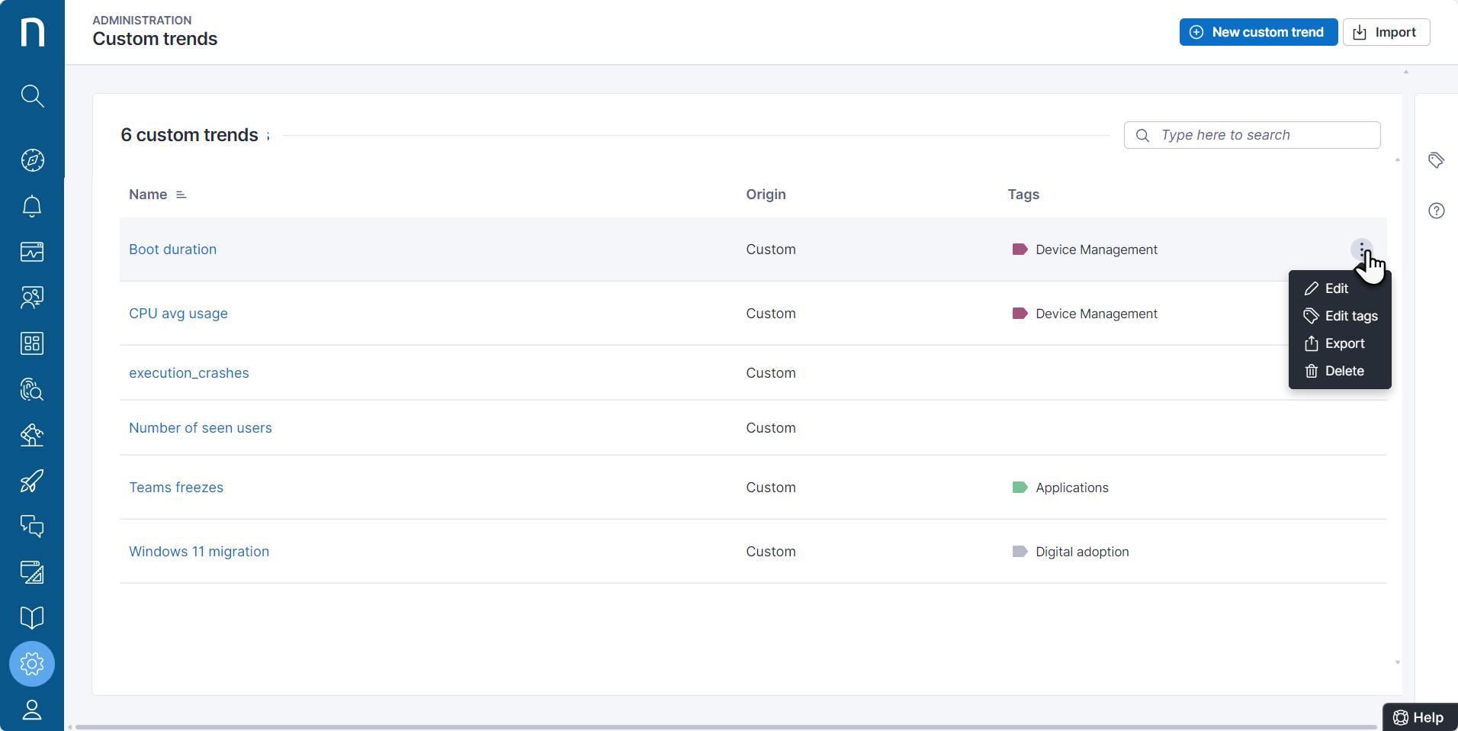This screenshot has height=731, width=1458.
Task: Open the Teams freezes trend link
Action: pyautogui.click(x=176, y=488)
